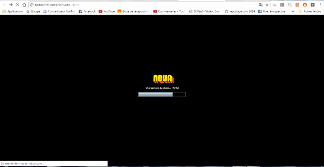Open Boîte de réception bookmark

point(134,12)
